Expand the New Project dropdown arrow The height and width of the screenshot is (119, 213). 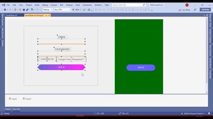pyautogui.click(x=18, y=10)
